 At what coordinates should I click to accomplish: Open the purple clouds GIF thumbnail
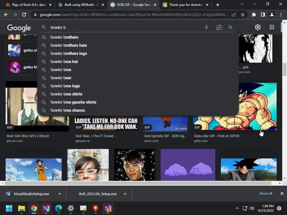point(188,165)
